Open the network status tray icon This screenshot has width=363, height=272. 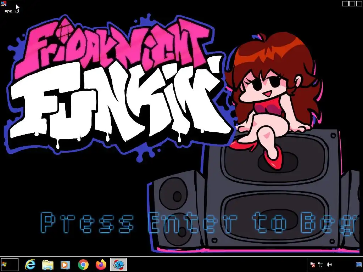[321, 265]
